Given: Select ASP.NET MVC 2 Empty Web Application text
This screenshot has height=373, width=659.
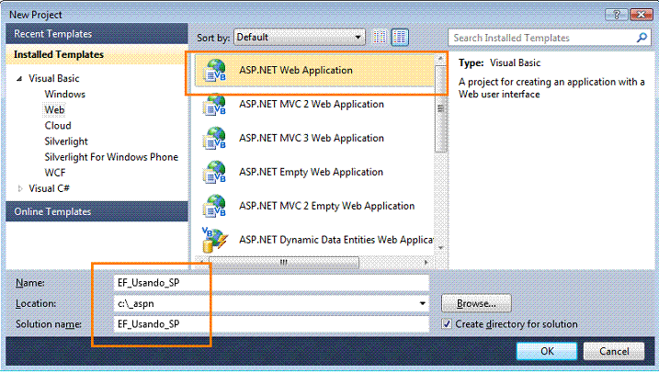Looking at the screenshot, I should (x=327, y=206).
